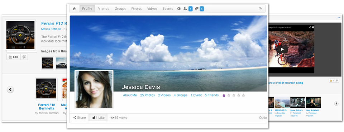344x132 pixels.
Task: Open the 2 Videos link
Action: point(164,95)
